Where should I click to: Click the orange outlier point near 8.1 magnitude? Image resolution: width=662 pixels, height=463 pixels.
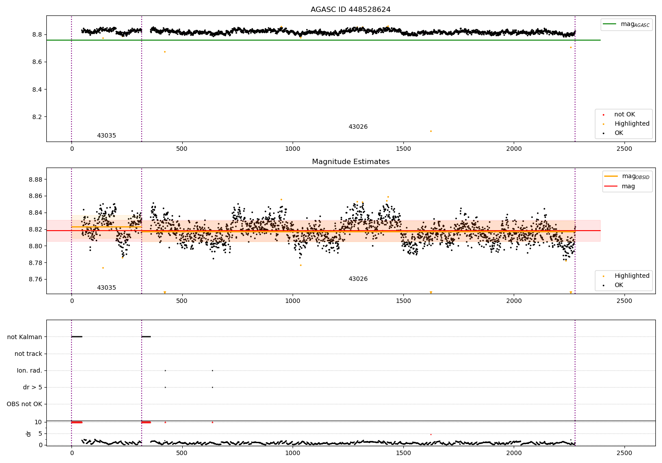431,131
